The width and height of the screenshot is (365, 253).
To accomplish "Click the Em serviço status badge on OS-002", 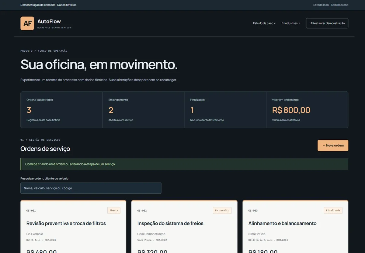I will tap(222, 210).
